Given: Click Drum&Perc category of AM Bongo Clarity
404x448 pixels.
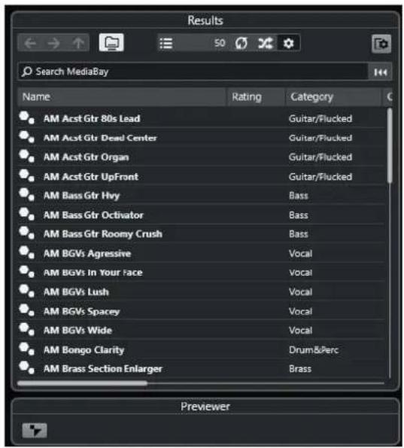Looking at the screenshot, I should coord(314,349).
